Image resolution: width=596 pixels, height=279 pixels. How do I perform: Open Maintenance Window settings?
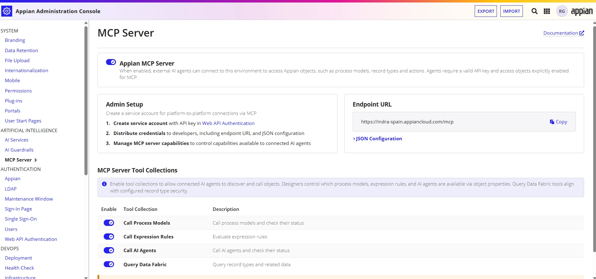(29, 199)
